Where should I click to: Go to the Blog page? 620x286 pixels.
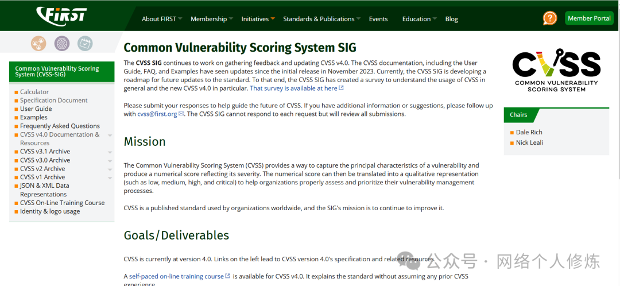(452, 18)
